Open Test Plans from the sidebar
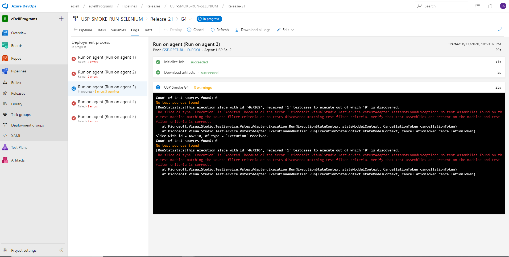Image resolution: width=509 pixels, height=257 pixels. (x=19, y=147)
